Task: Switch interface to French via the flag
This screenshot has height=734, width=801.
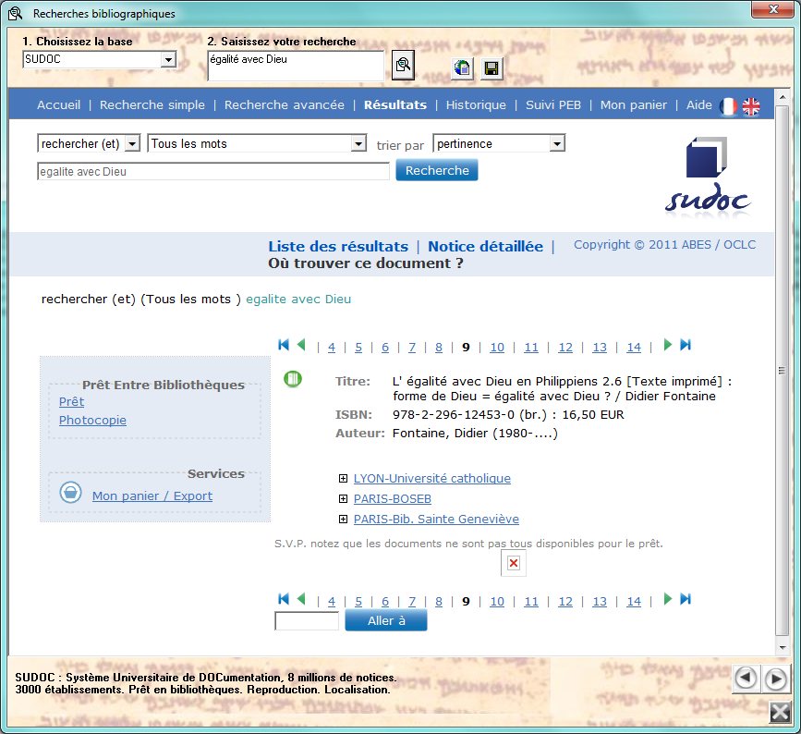Action: coord(728,106)
